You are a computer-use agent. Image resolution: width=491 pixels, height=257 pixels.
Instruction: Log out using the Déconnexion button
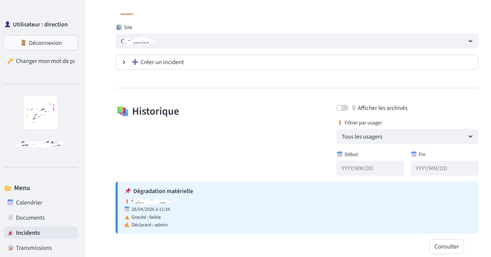[x=41, y=43]
